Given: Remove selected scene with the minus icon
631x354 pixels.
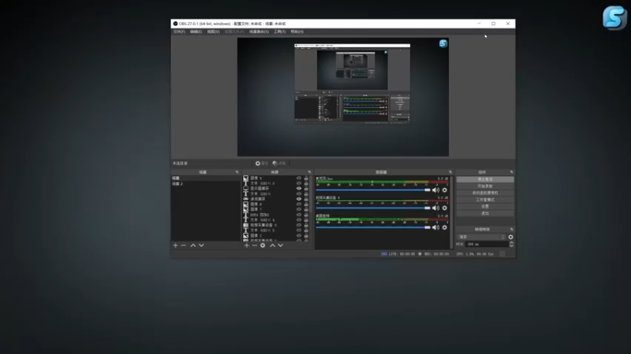Looking at the screenshot, I should 184,245.
